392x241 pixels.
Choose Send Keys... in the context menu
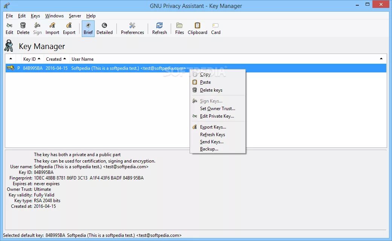pyautogui.click(x=217, y=142)
